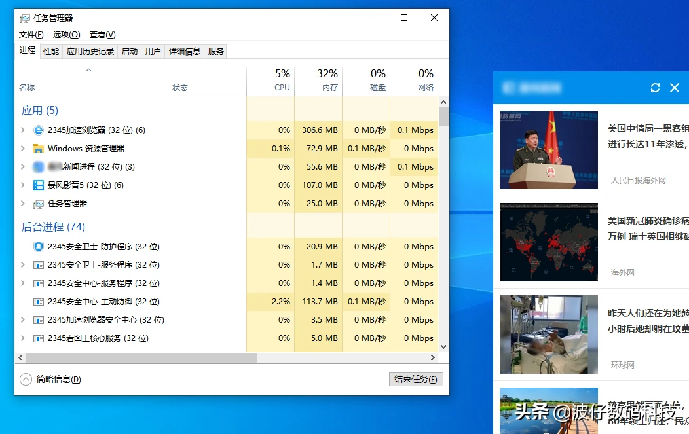Sort processes by 网络 column header
The width and height of the screenshot is (689, 434).
tap(414, 81)
